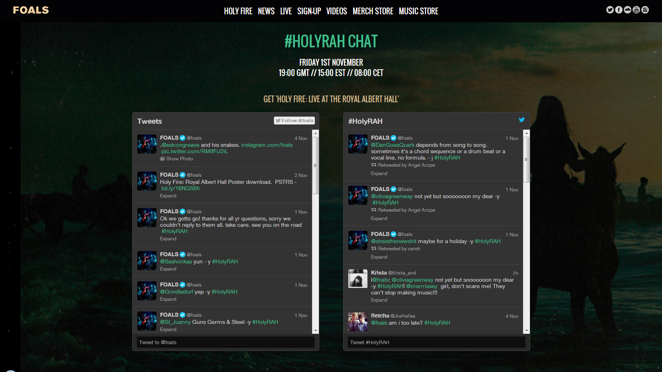Click the #HolyRAH feed scroll-up arrow
The height and width of the screenshot is (372, 662).
coord(526,133)
